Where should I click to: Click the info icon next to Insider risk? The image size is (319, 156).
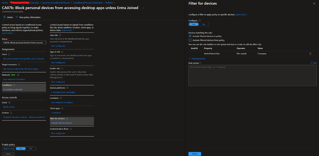tap(62, 69)
